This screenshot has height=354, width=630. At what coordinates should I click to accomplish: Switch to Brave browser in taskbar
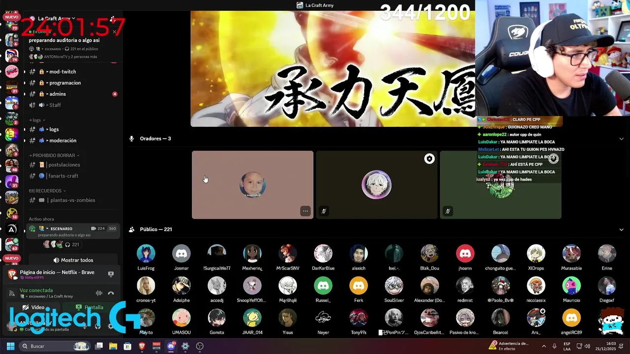(142, 346)
